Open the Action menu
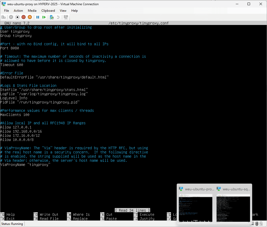The image size is (267, 227). pos(18,11)
